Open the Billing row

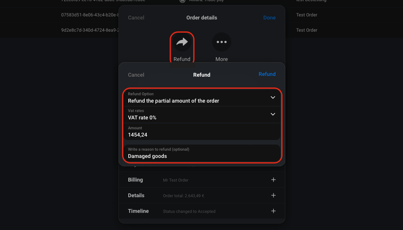click(202, 180)
